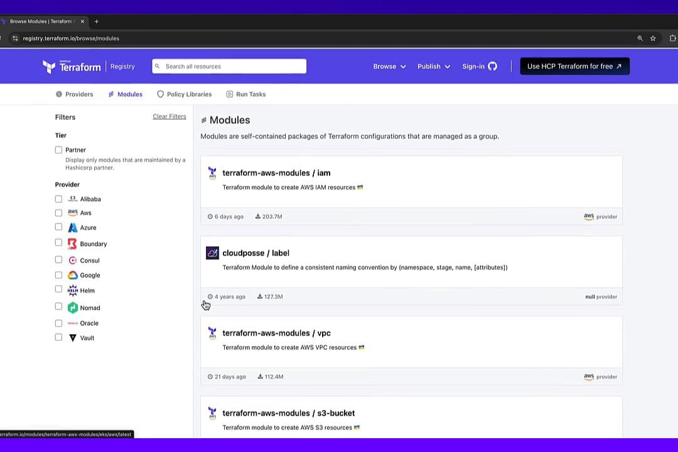The image size is (678, 452).
Task: Open a new browser tab with plus
Action: coord(97,21)
